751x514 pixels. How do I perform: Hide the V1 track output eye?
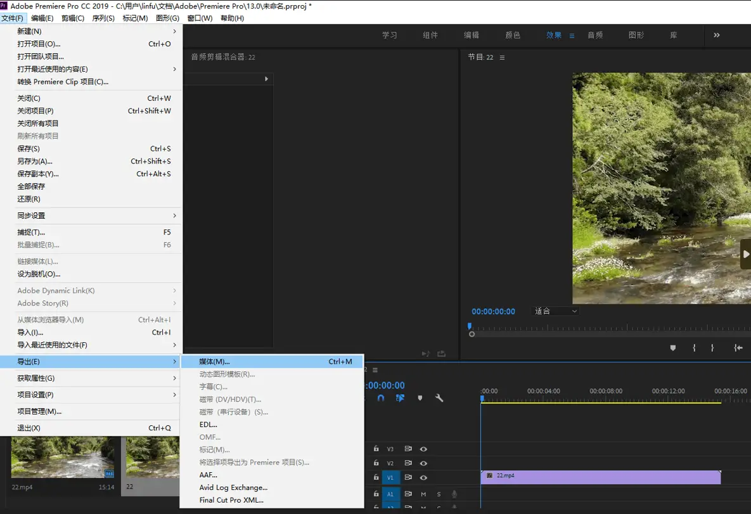(423, 478)
